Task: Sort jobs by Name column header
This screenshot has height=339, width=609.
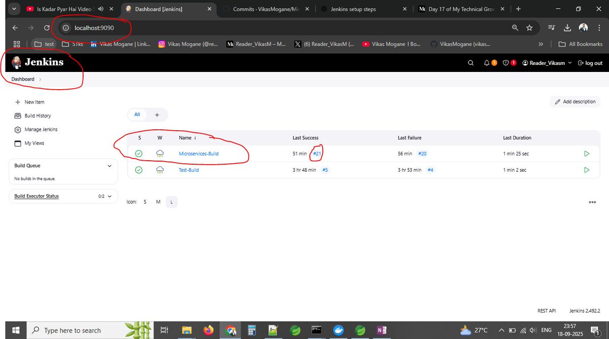Action: pyautogui.click(x=188, y=138)
